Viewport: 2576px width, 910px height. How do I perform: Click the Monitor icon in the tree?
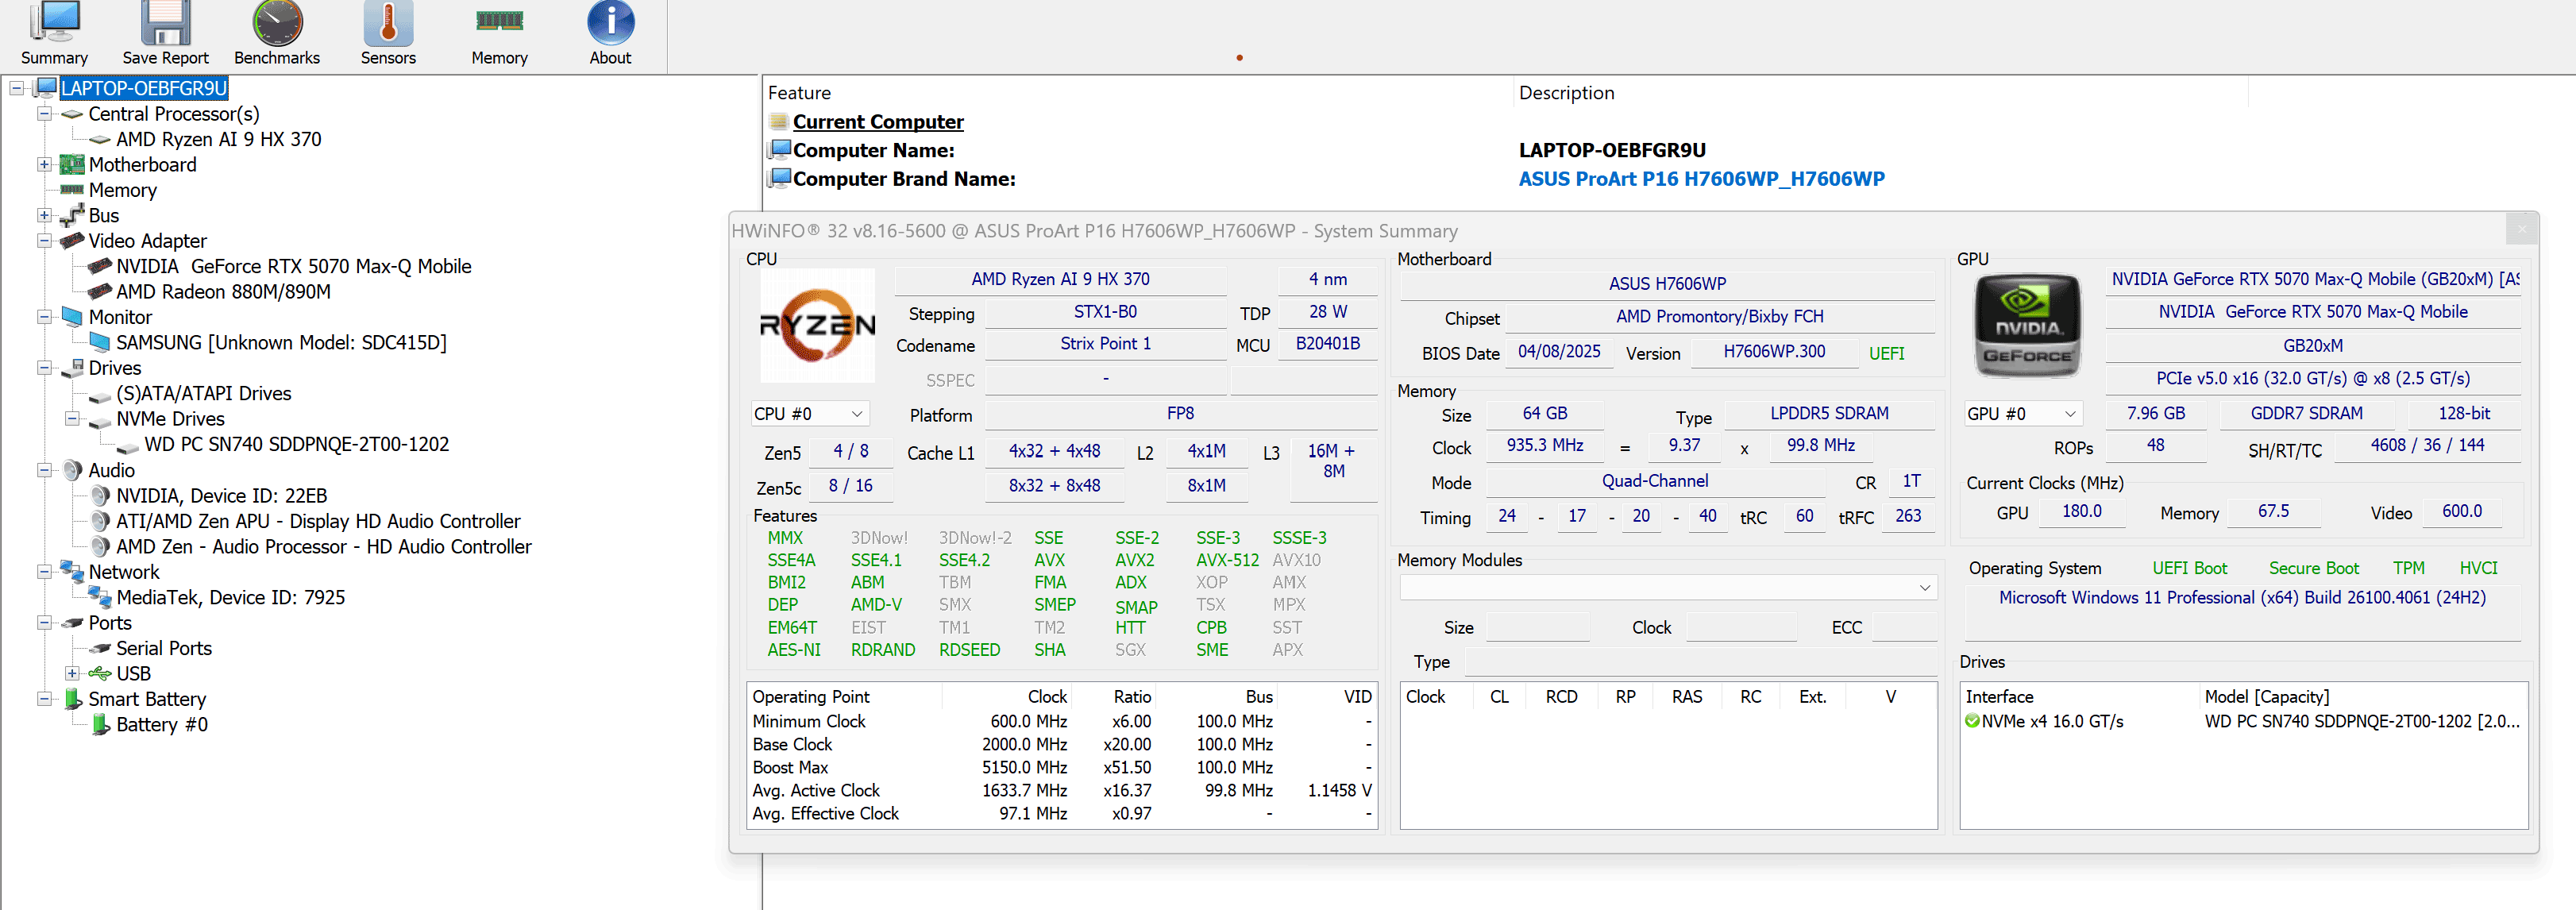(72, 317)
